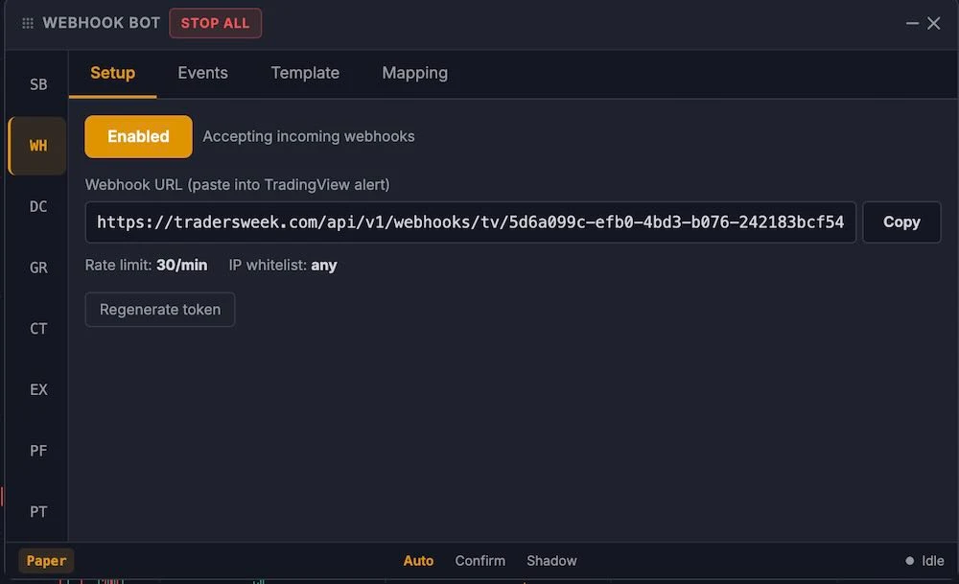This screenshot has width=959, height=584.
Task: Hit the STOP ALL button
Action: (215, 23)
